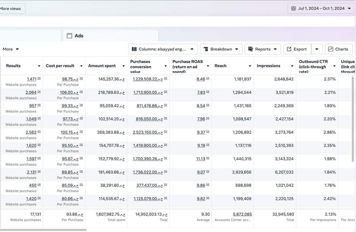Open the date range calendar icon
The height and width of the screenshot is (232, 356).
[x=293, y=8]
